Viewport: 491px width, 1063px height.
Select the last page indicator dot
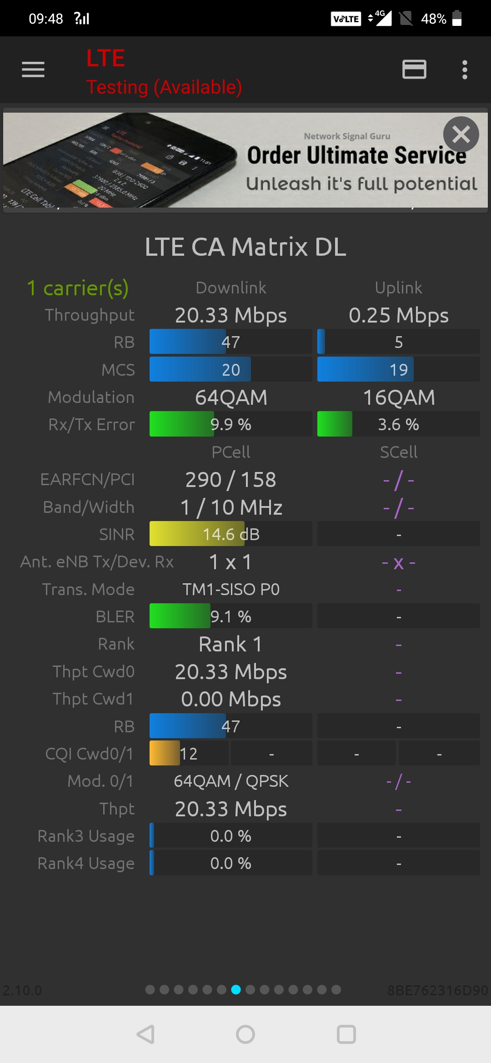(x=336, y=989)
